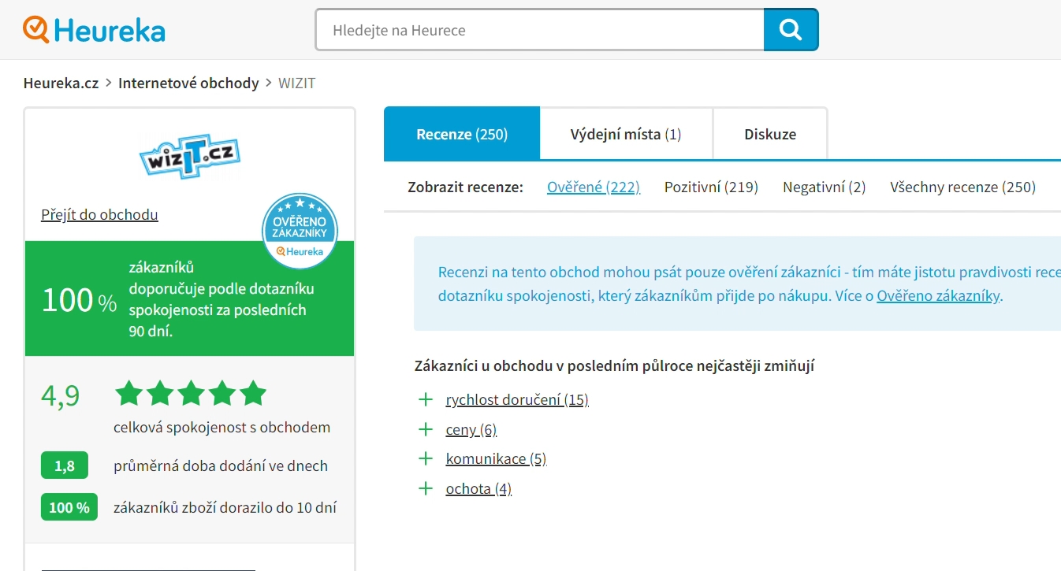Open the Diskuze tab

pos(770,134)
